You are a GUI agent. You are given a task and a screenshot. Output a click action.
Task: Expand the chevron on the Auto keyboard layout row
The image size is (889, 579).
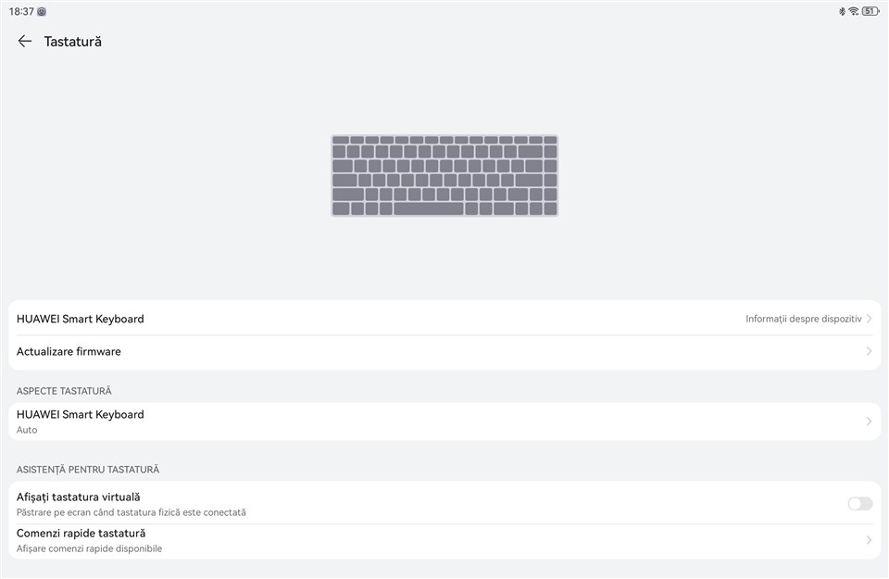(870, 422)
